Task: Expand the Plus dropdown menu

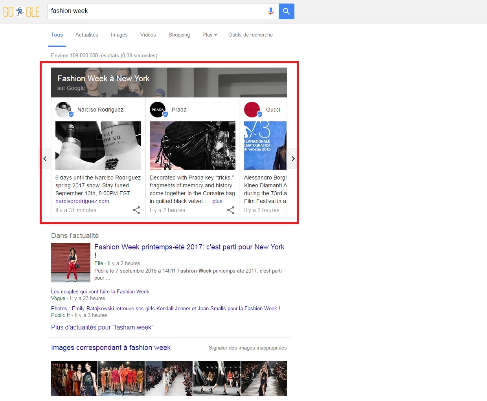Action: point(210,35)
